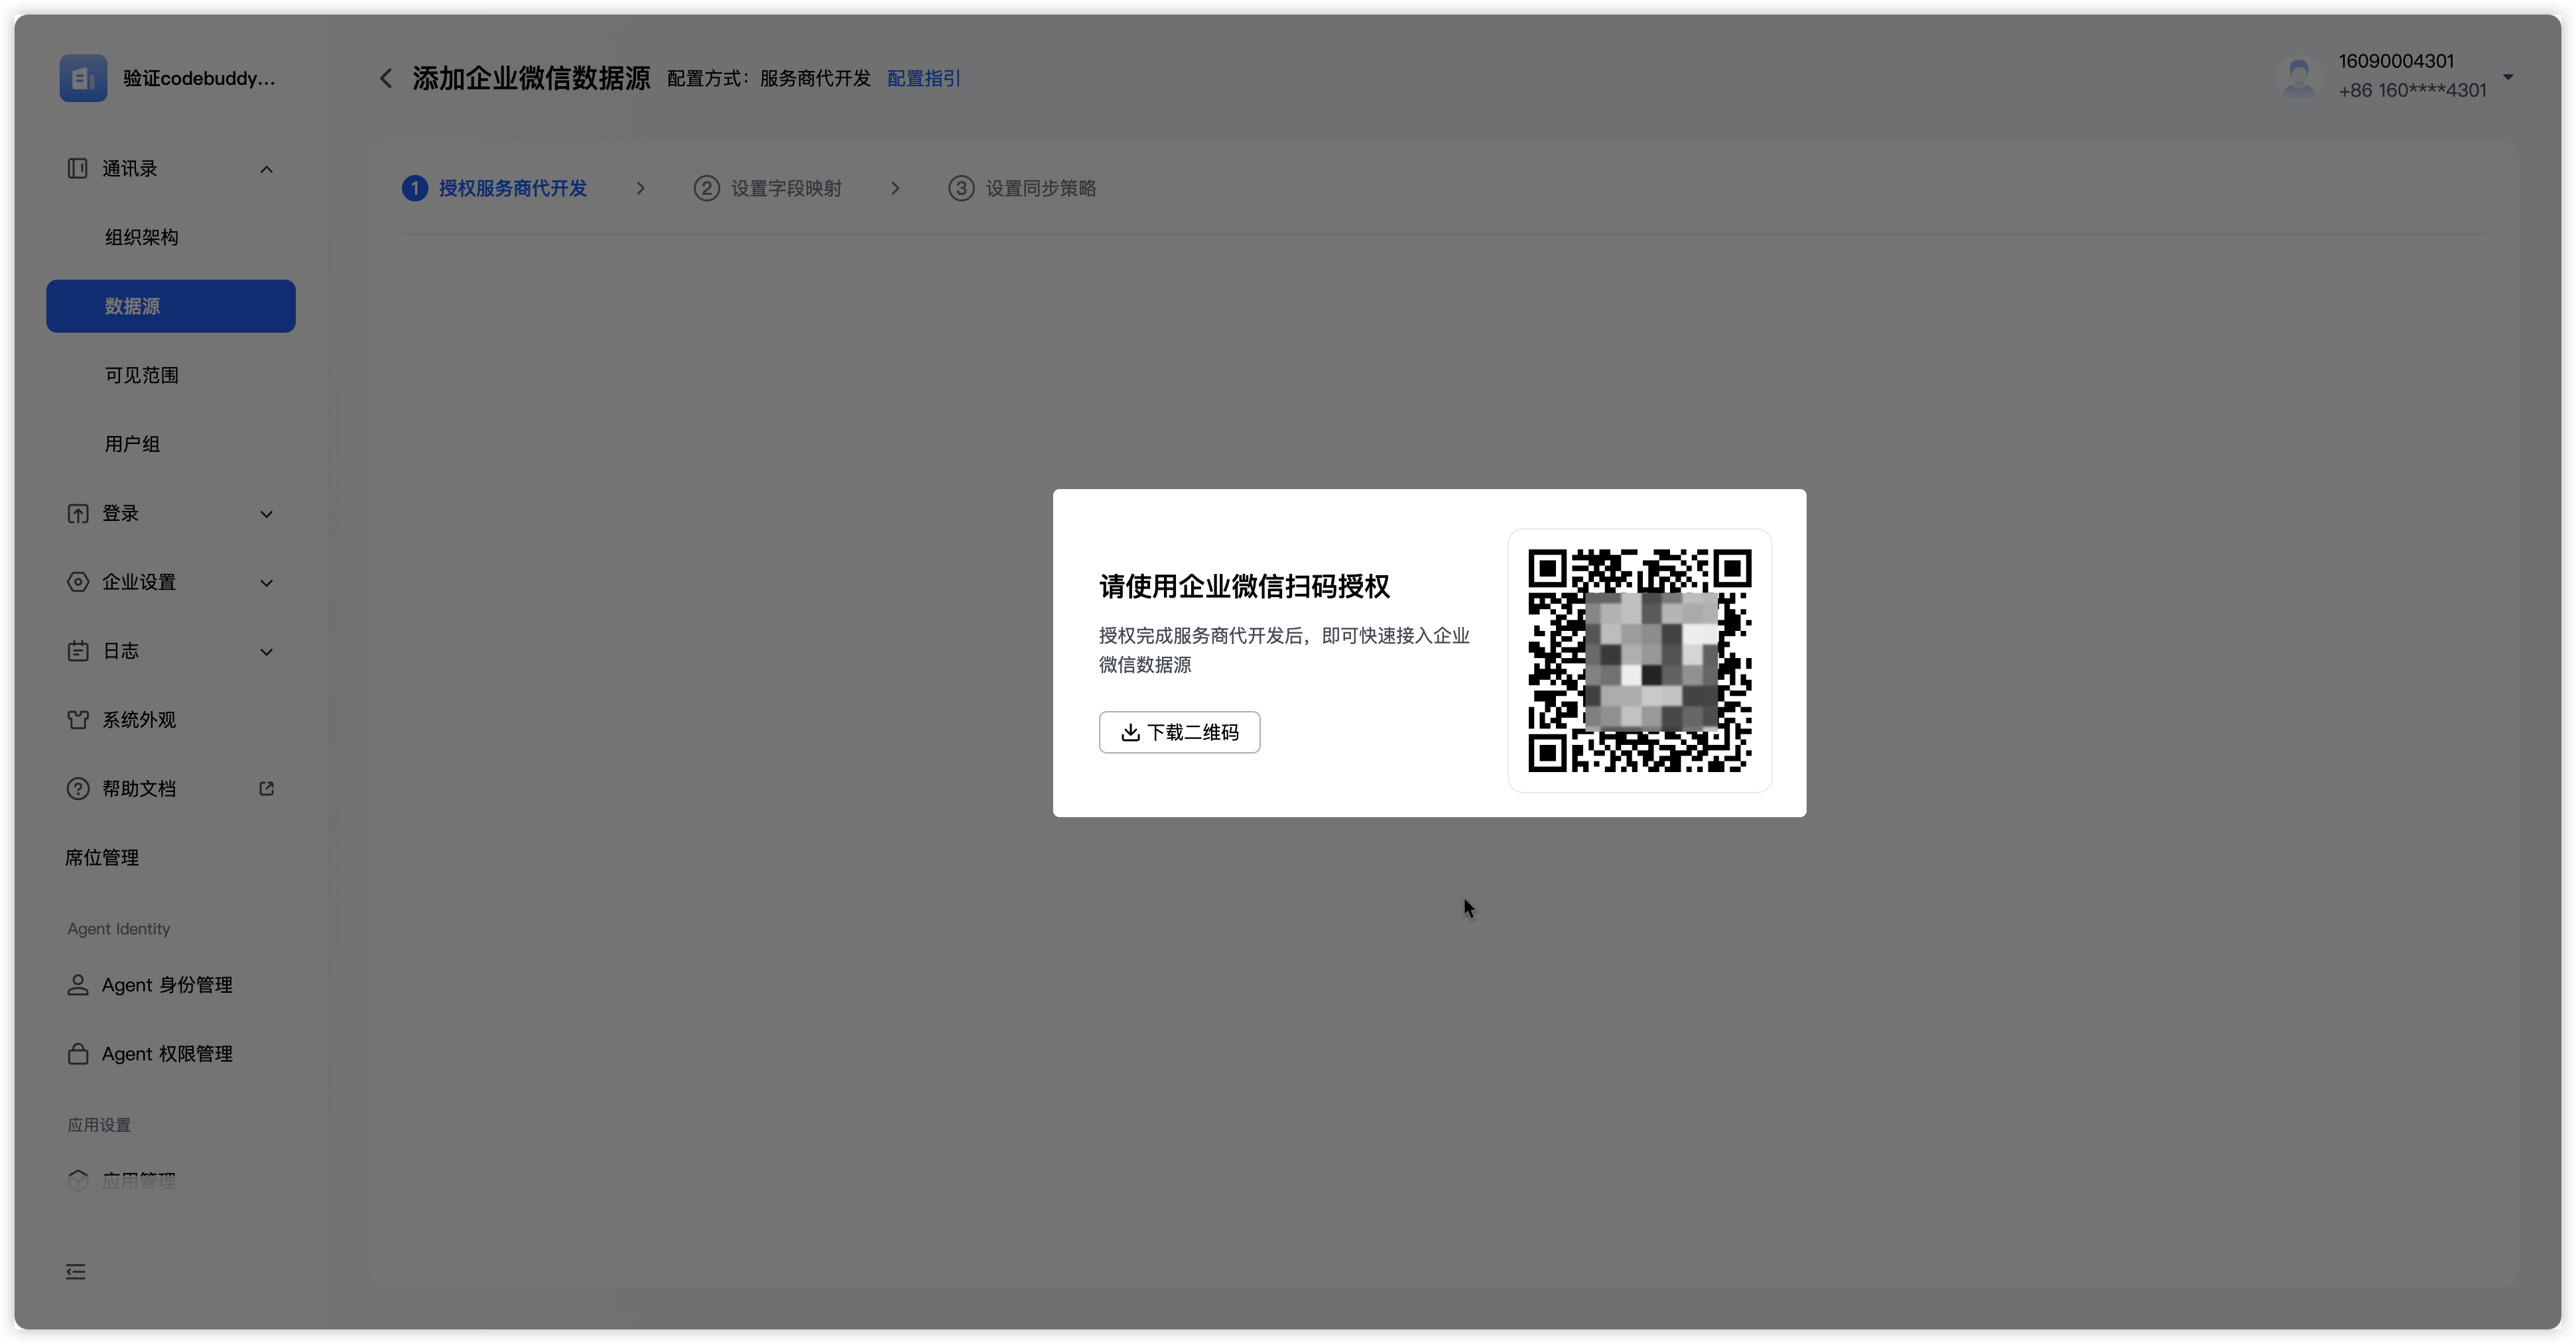The image size is (2576, 1344).
Task: Click the 日志 calendar log icon
Action: tap(77, 651)
